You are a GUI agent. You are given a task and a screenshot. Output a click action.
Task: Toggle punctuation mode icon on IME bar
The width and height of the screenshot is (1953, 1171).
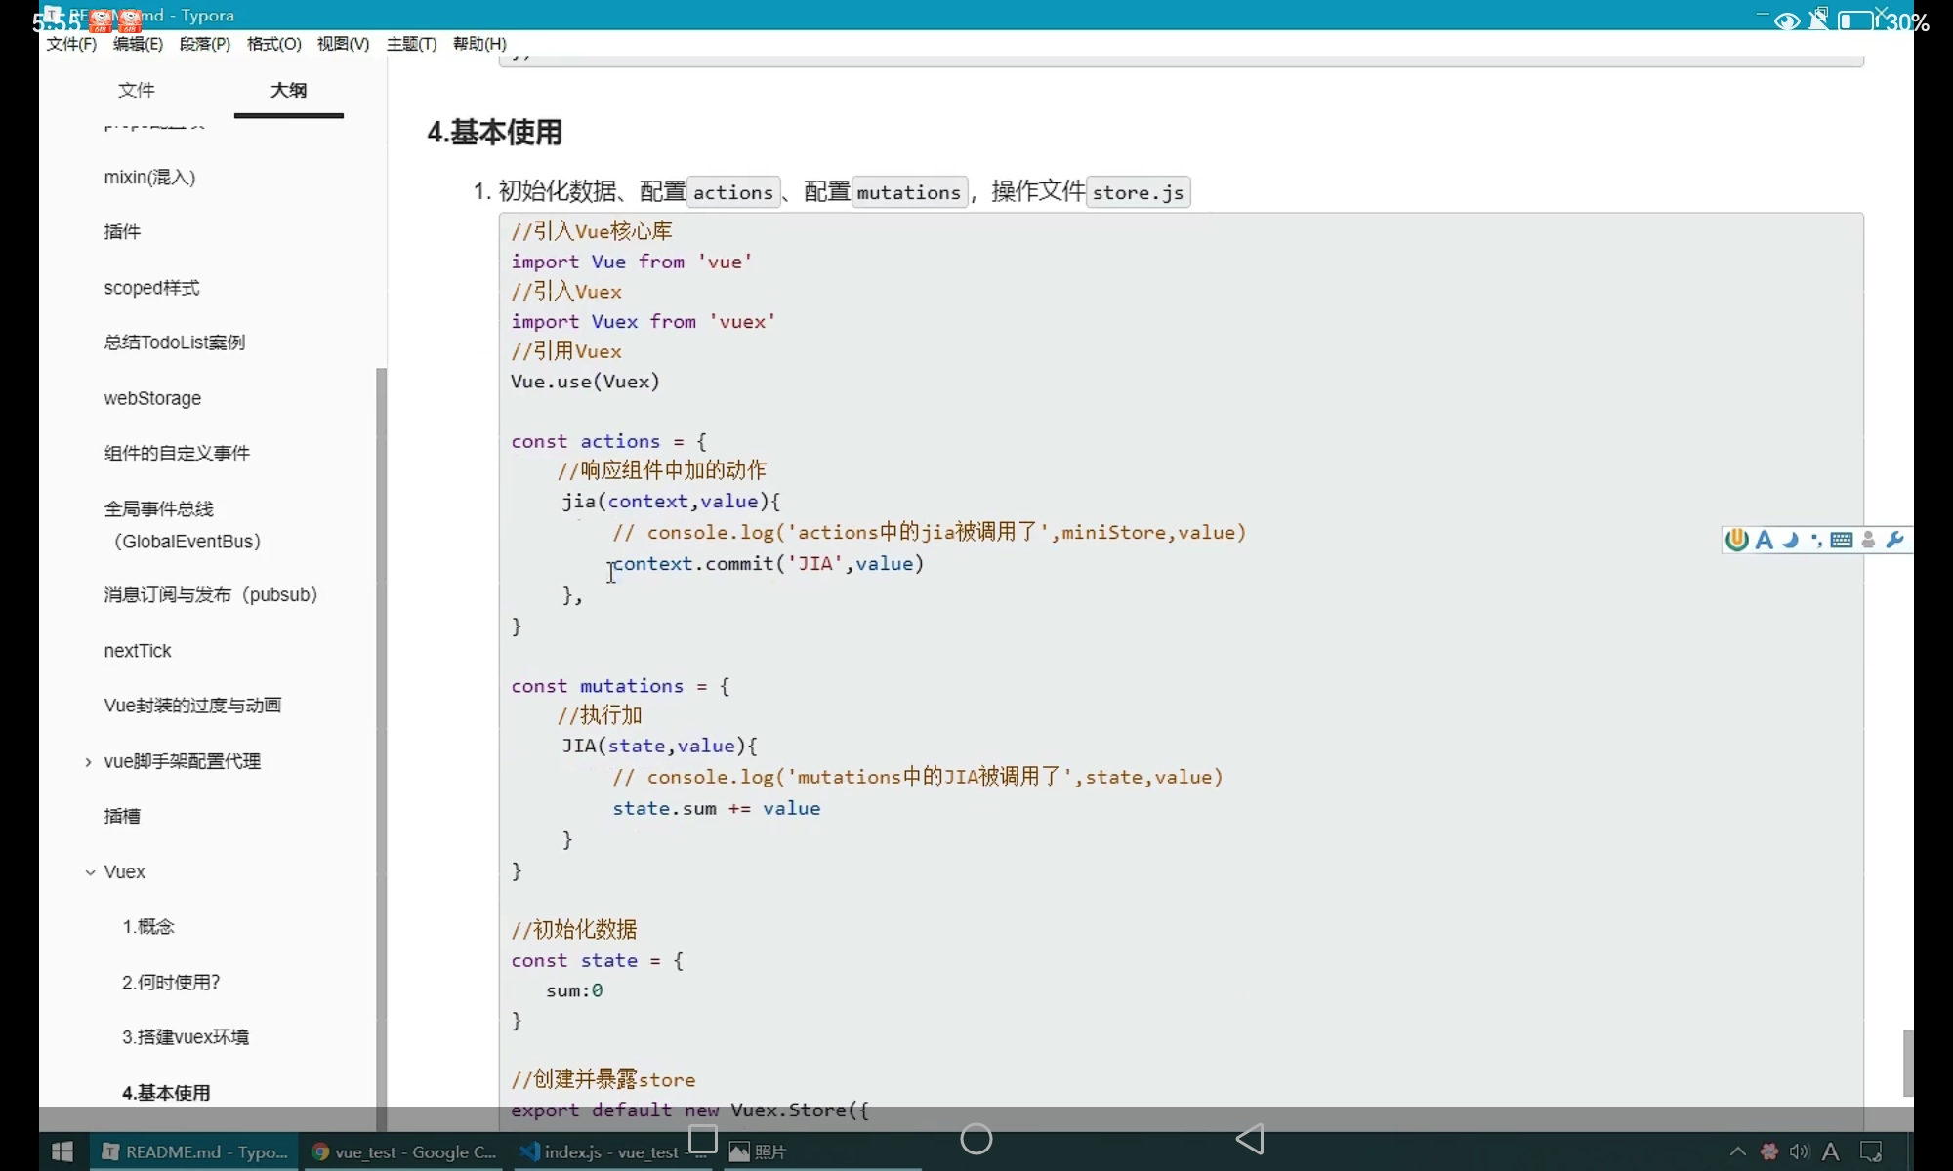pos(1815,540)
